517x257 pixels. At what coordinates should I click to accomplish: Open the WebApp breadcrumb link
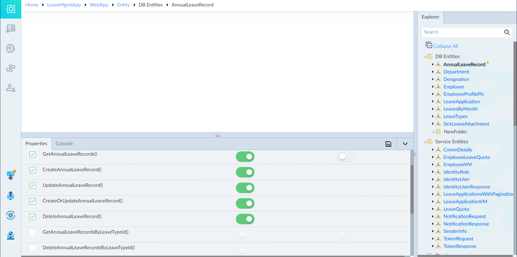click(x=99, y=5)
